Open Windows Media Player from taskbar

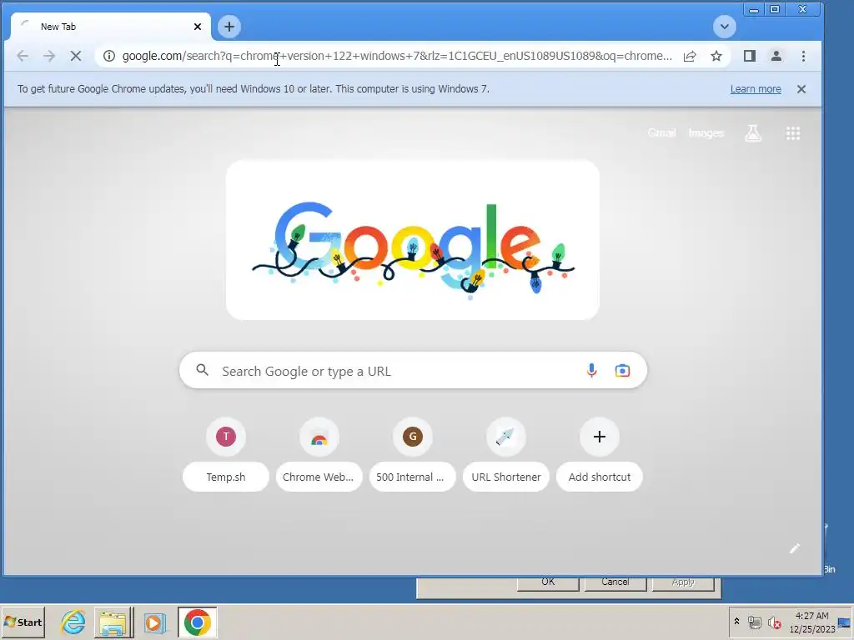click(155, 622)
